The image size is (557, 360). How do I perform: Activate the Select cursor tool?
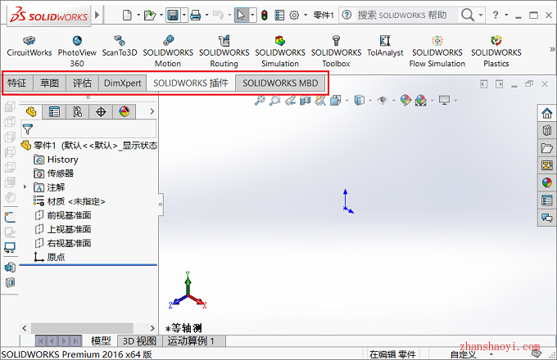tap(241, 16)
